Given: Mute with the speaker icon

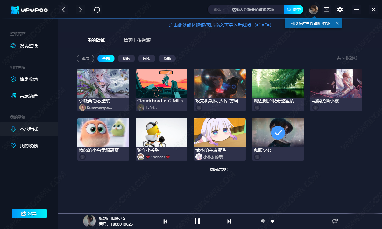Looking at the screenshot, I should 263,221.
